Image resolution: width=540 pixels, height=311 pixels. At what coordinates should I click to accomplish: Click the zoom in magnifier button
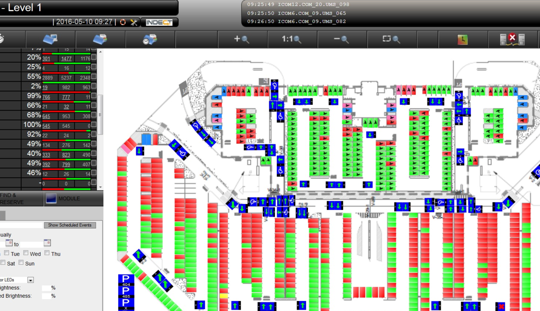(x=242, y=40)
